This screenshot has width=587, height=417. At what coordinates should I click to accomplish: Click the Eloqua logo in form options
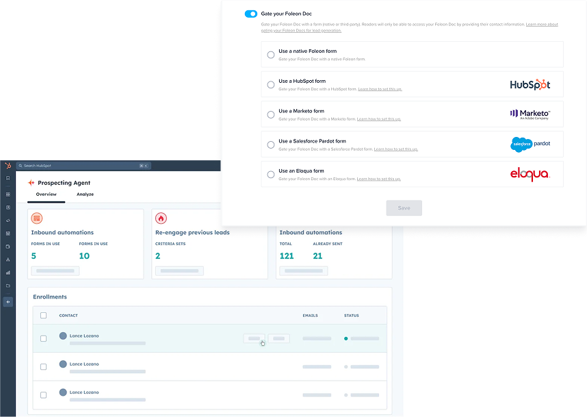tap(530, 174)
